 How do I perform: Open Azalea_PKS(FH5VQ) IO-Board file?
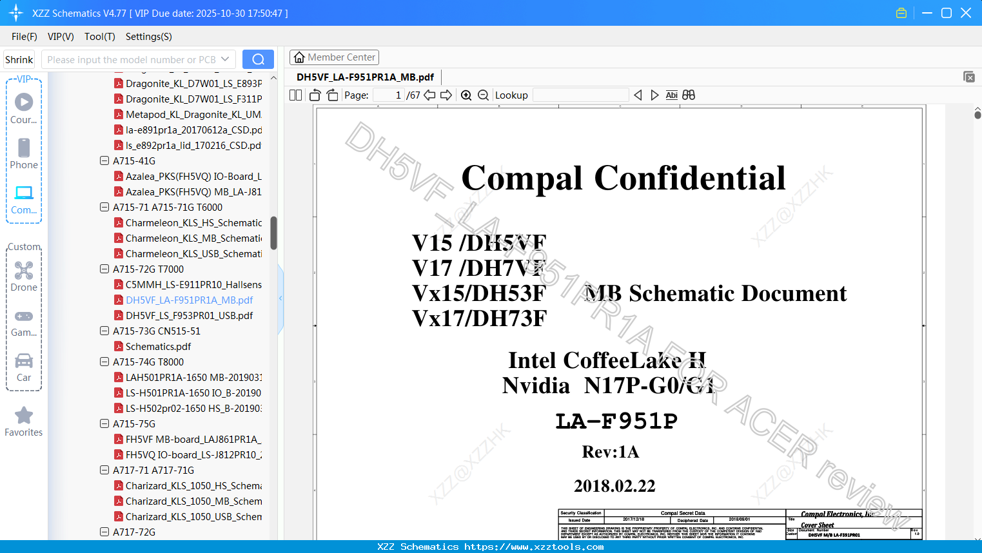coord(188,176)
